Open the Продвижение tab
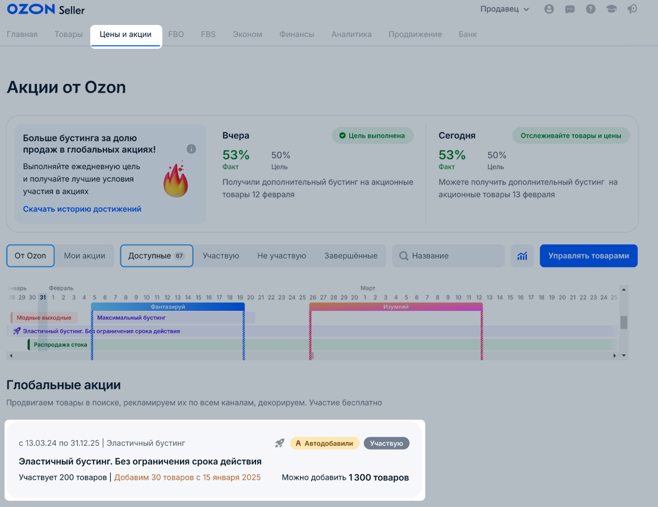 click(x=415, y=34)
